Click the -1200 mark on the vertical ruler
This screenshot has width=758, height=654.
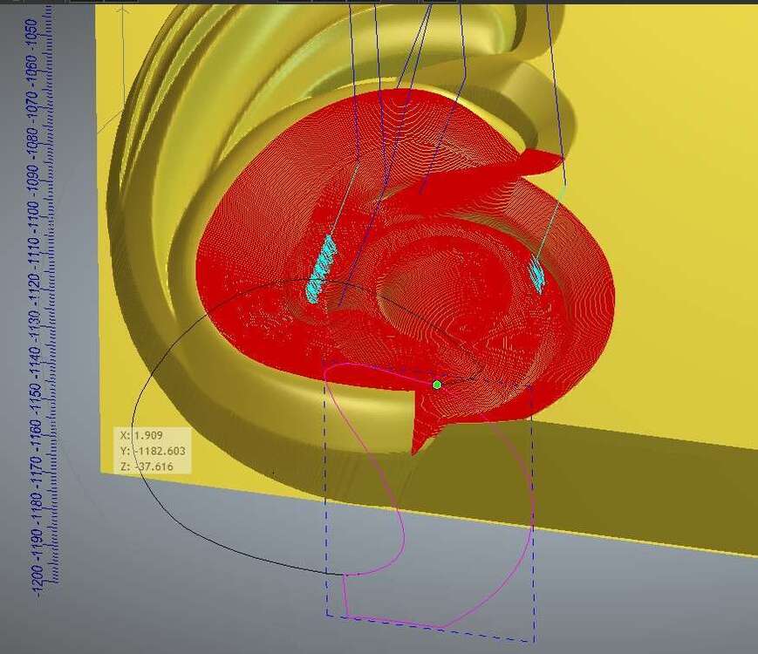38,578
